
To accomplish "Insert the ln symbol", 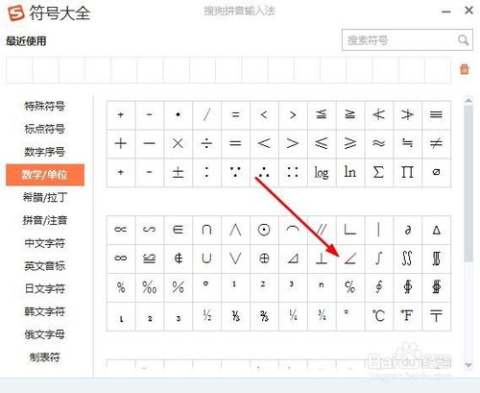I will [350, 172].
